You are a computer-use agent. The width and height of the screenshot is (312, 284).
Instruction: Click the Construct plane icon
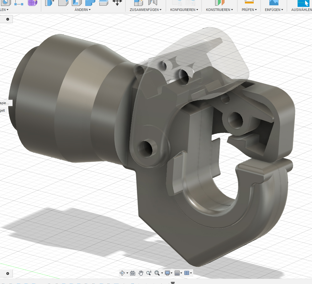click(x=219, y=3)
